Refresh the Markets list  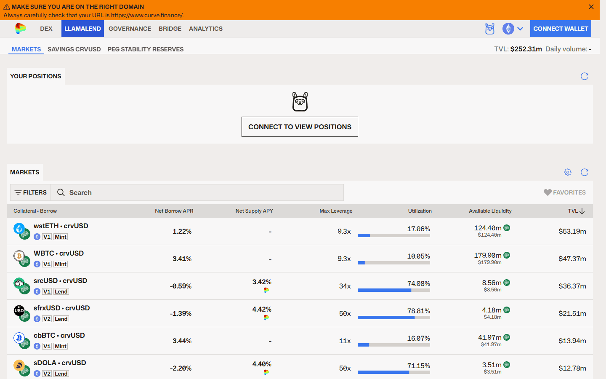click(x=585, y=172)
